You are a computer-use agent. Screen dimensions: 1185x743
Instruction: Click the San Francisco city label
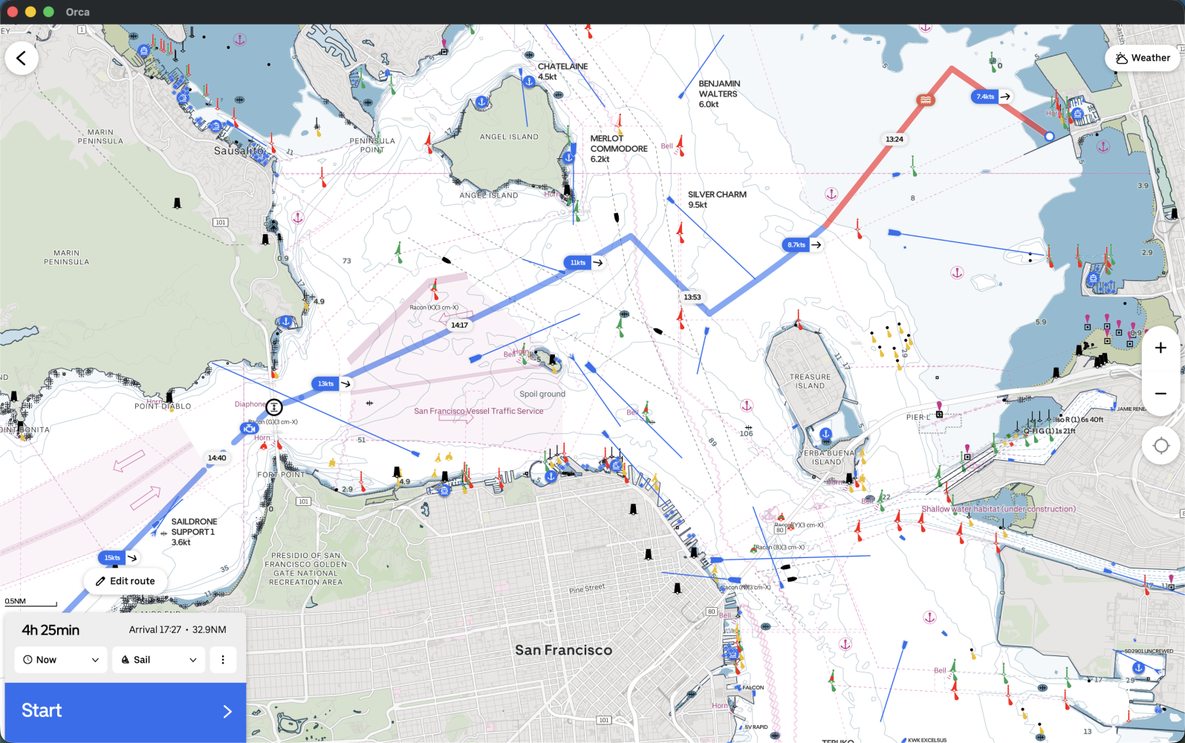pos(564,650)
